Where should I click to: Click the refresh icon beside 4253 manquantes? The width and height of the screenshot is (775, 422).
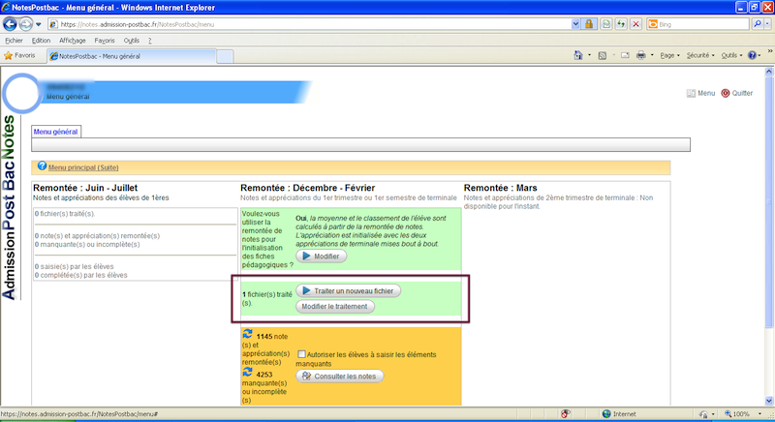pos(248,371)
